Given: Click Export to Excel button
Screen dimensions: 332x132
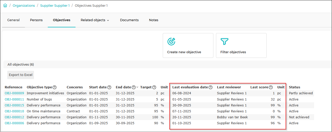Looking at the screenshot, I should 21,75.
